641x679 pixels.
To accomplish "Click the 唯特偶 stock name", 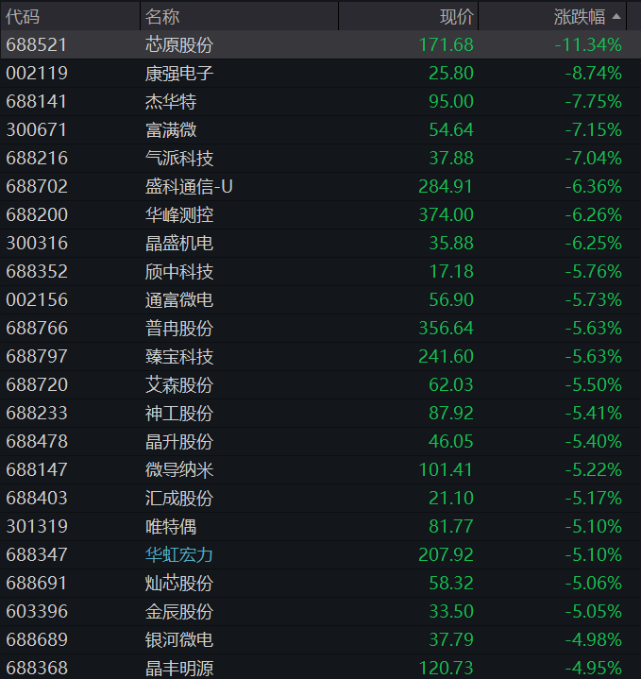I will [x=171, y=526].
